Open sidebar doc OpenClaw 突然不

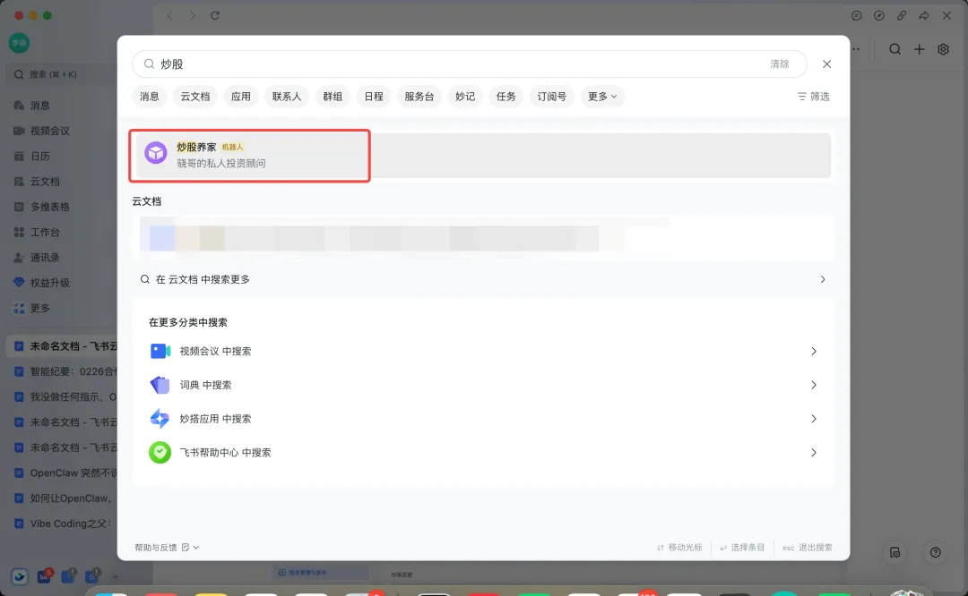(65, 473)
